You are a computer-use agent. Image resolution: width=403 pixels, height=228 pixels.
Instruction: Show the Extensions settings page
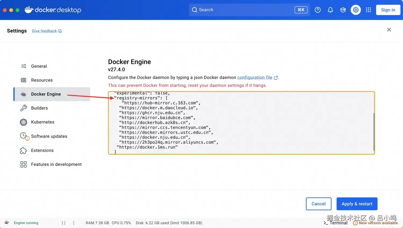(x=42, y=150)
